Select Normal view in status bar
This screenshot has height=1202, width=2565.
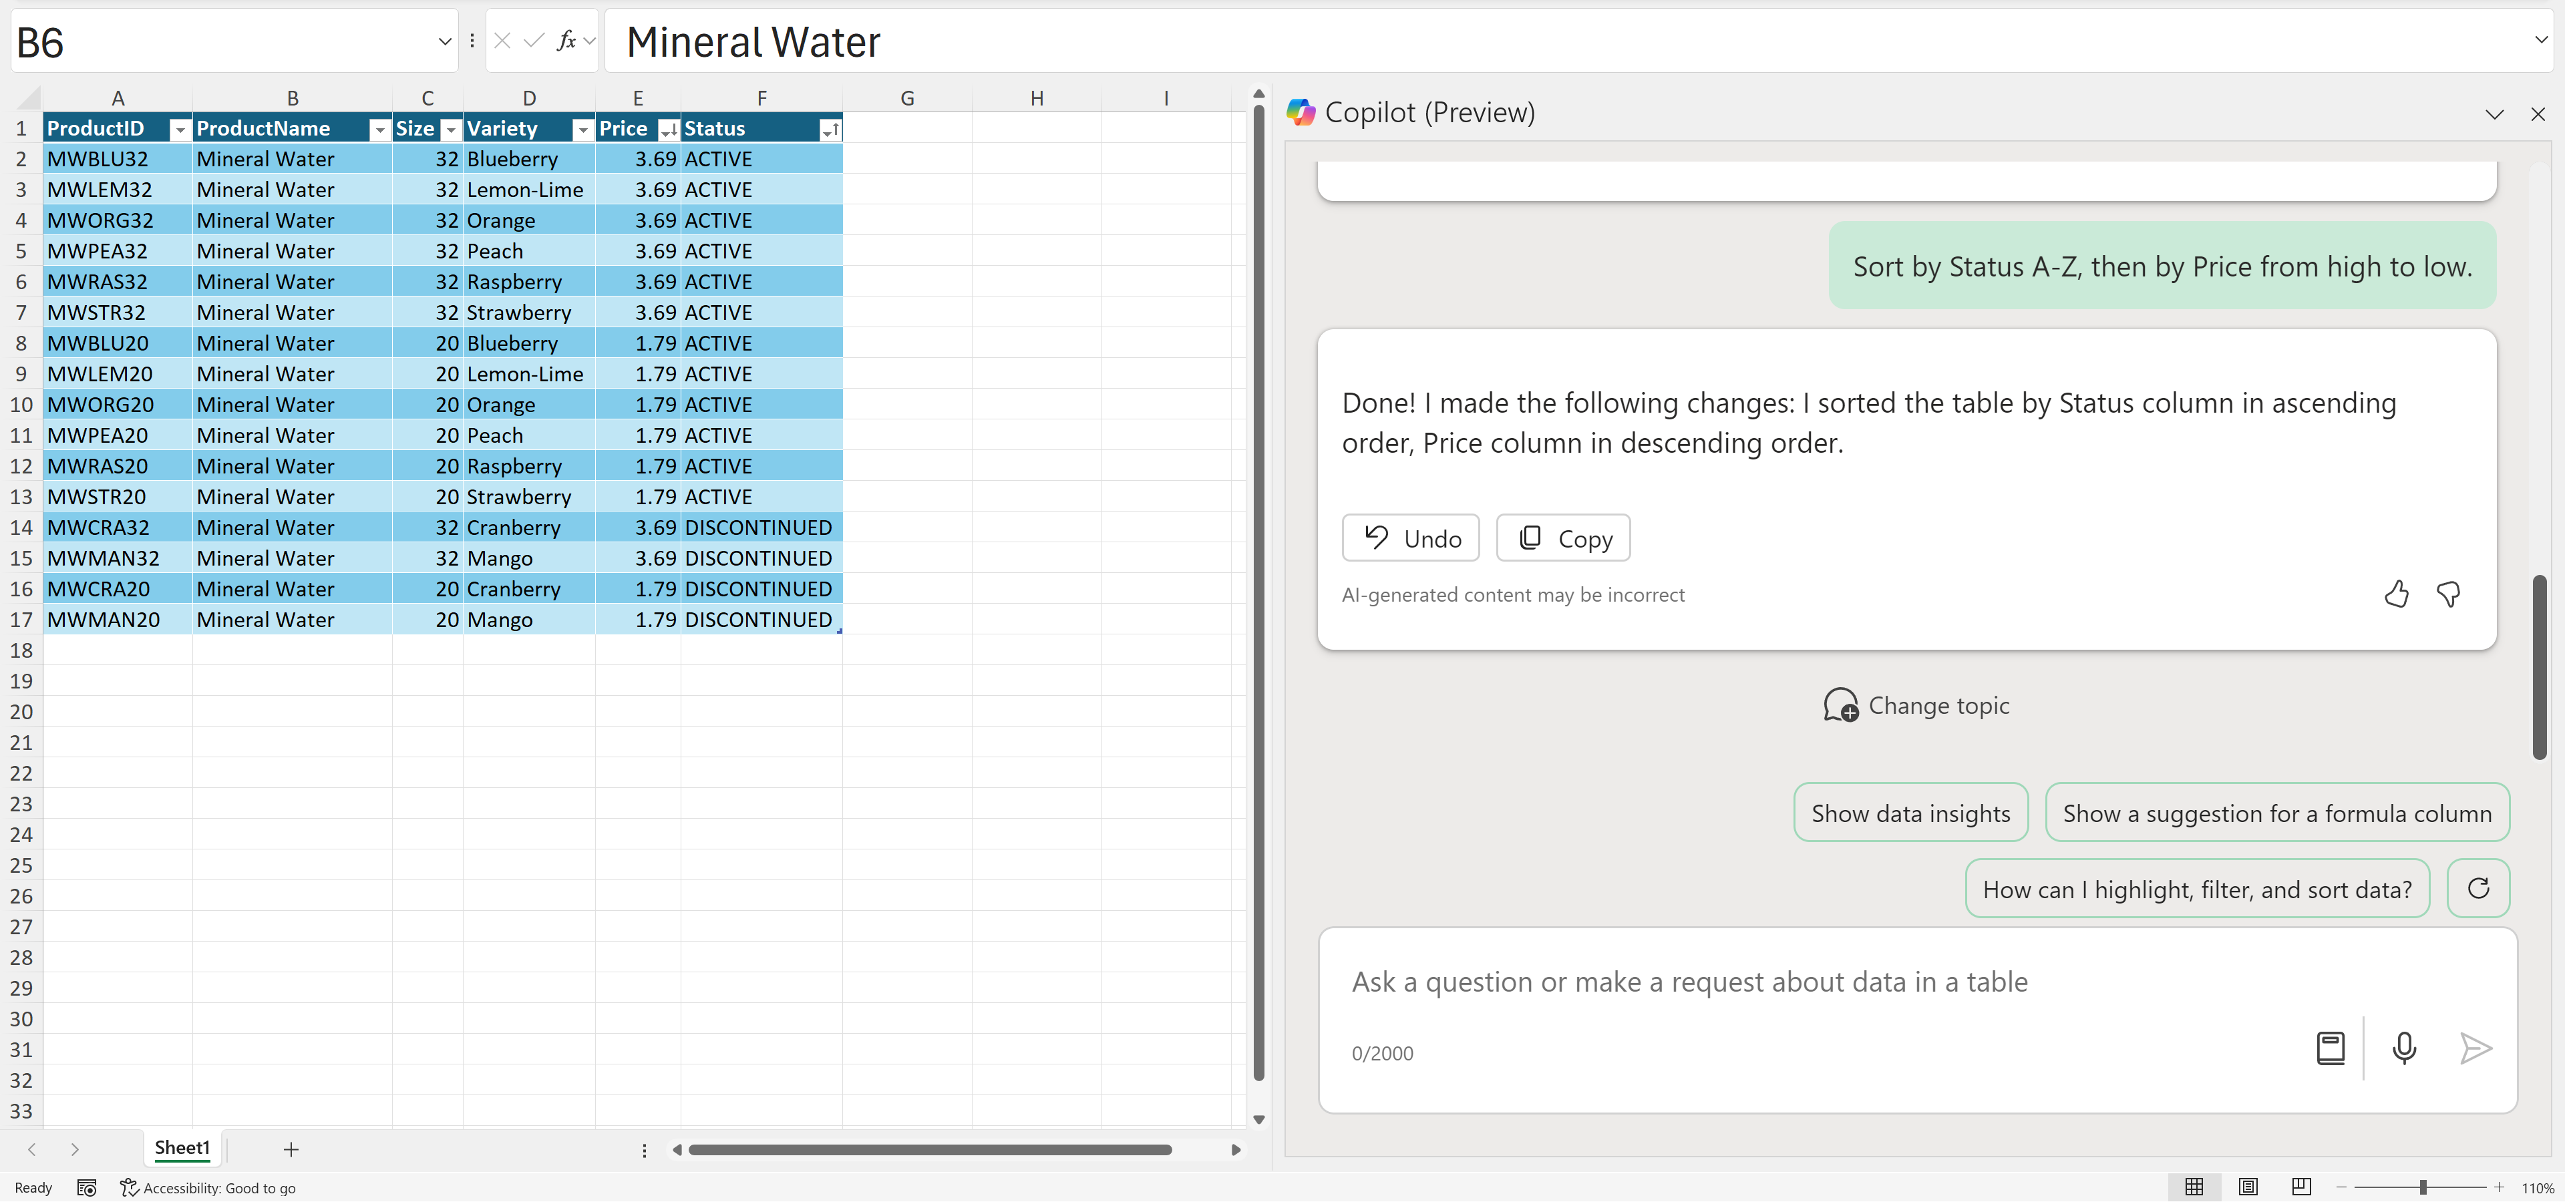2194,1186
